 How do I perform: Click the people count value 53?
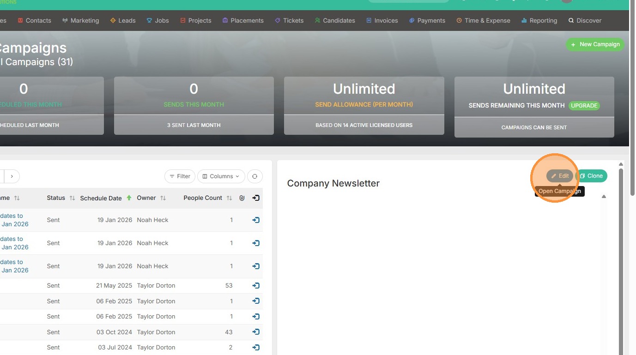(x=229, y=286)
